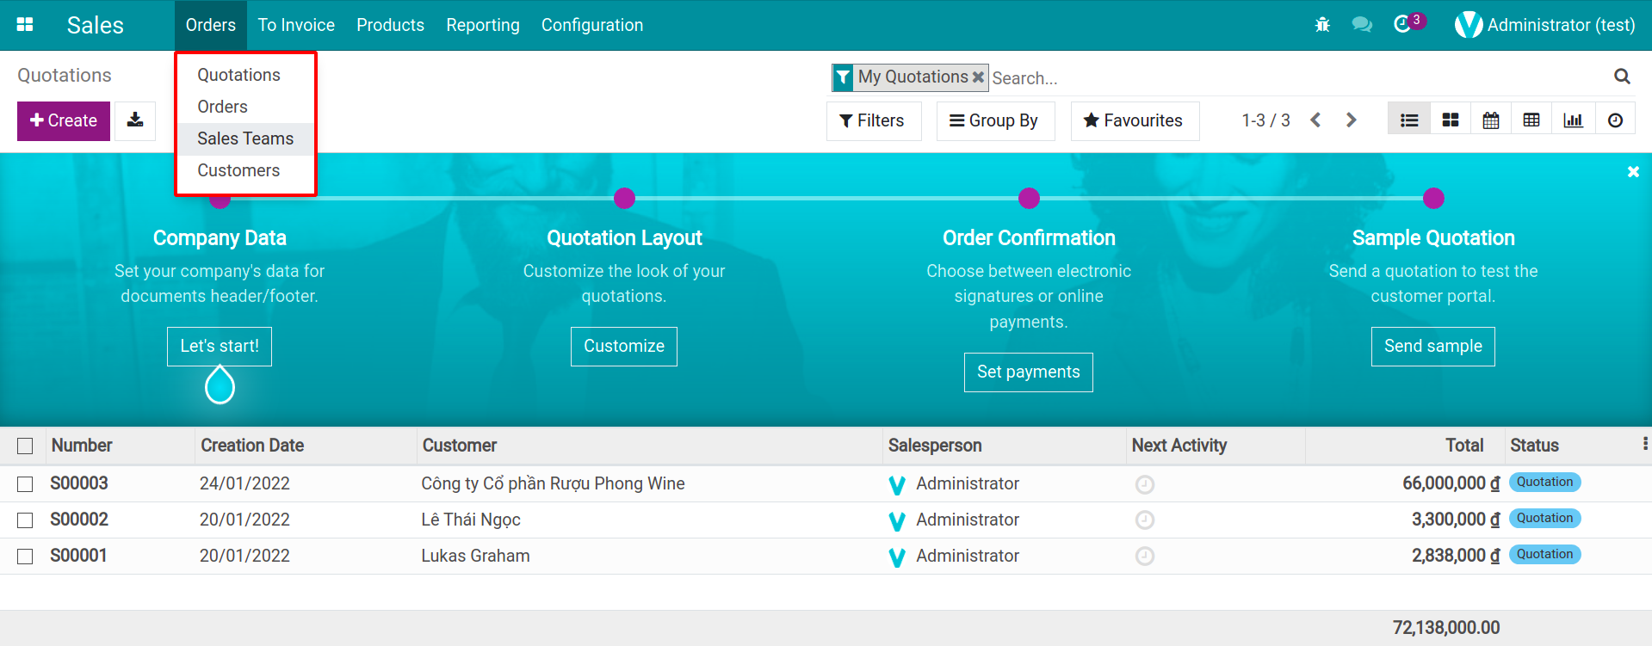Check the box for order S00003
Image resolution: width=1652 pixels, height=646 pixels.
(x=25, y=484)
